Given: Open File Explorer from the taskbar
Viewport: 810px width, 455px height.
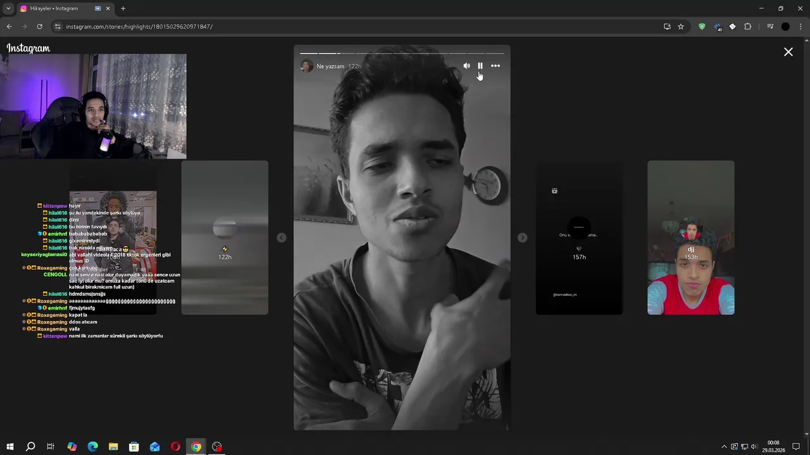Looking at the screenshot, I should pyautogui.click(x=113, y=447).
